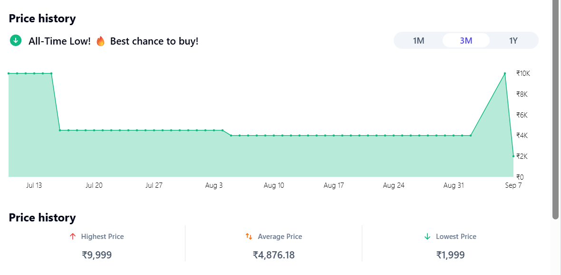Click the green down-arrow All-Time Low icon
The width and height of the screenshot is (561, 275).
[15, 41]
